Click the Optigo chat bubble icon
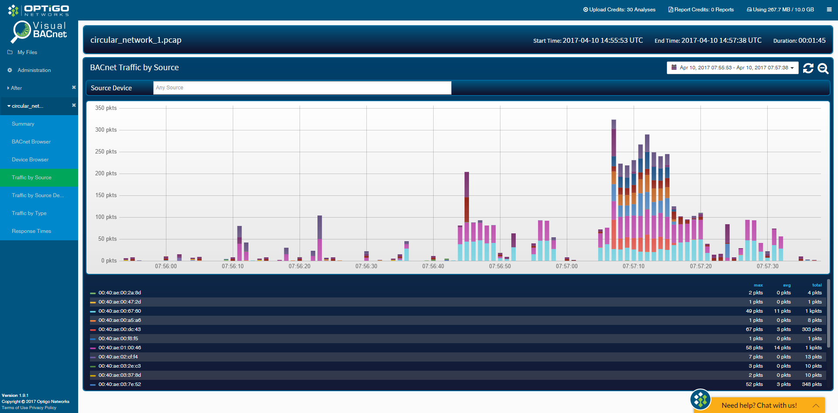 (x=700, y=399)
